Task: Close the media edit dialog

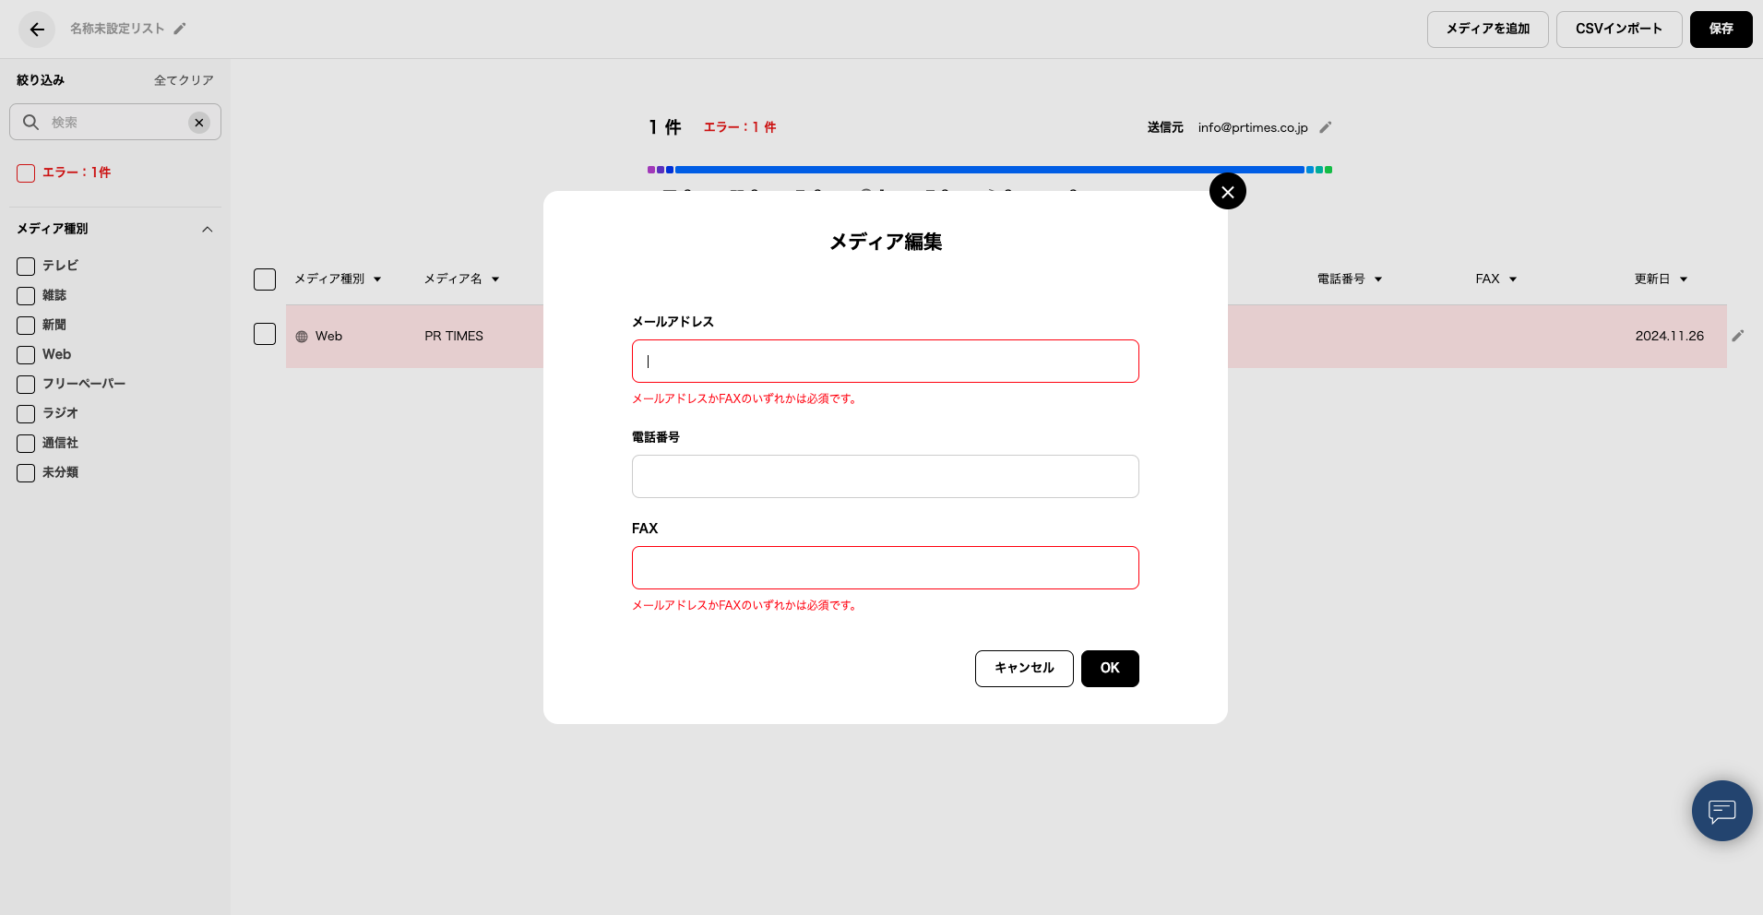Action: coord(1227,192)
